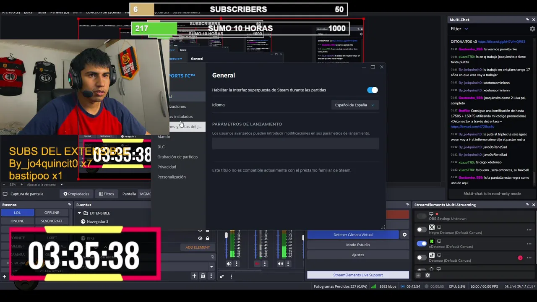Mute the third audio mixer channel

pos(281,264)
